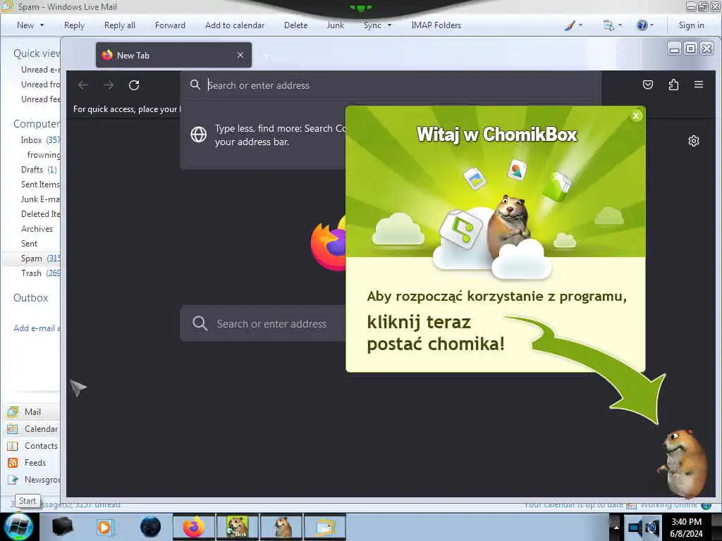Open the Live Mail menus icon
Image resolution: width=722 pixels, height=541 pixels.
pos(608,25)
